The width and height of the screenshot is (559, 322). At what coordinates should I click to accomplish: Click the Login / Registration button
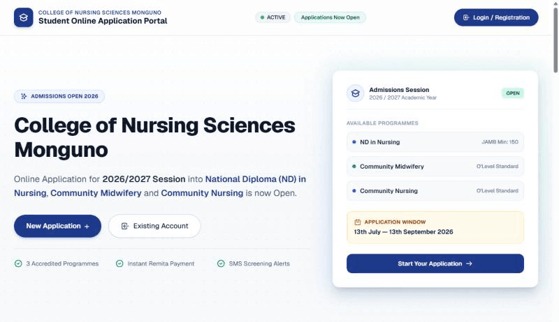pos(496,17)
